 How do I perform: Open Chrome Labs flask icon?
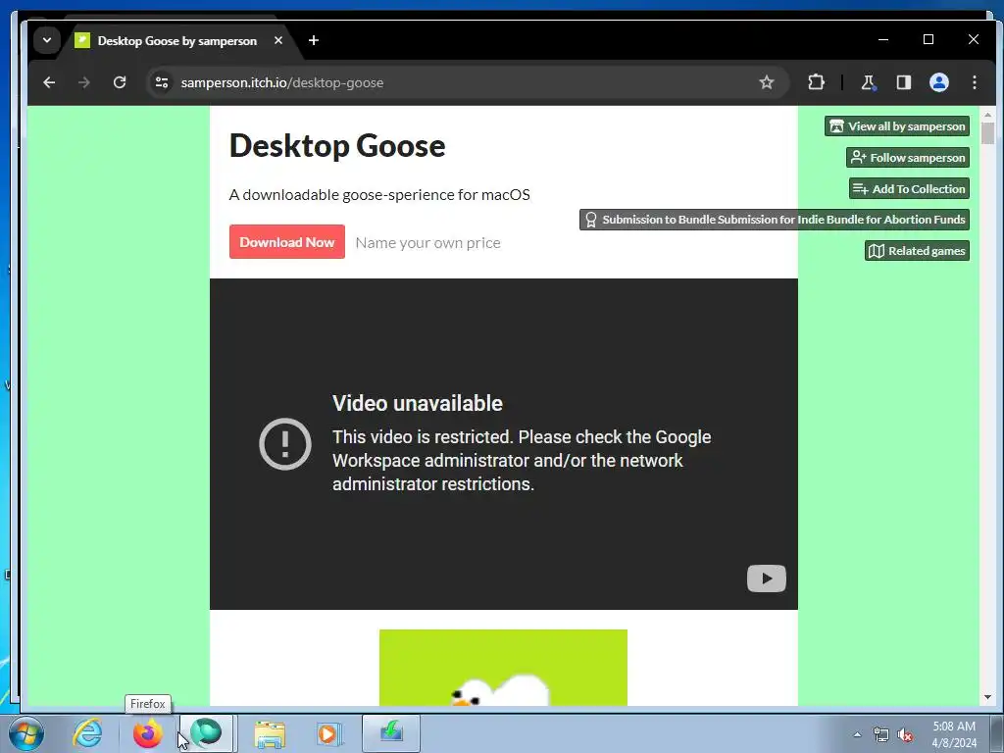pos(868,82)
